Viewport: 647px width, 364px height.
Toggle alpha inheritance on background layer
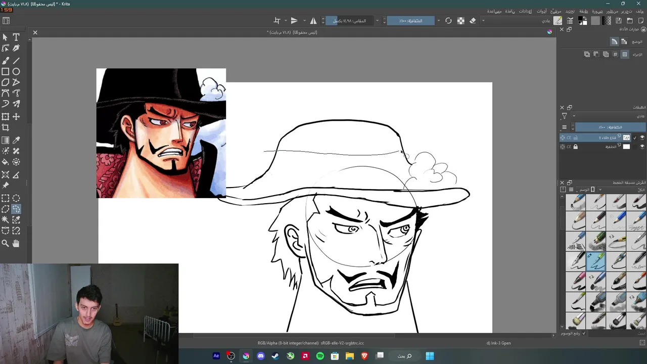pos(569,147)
